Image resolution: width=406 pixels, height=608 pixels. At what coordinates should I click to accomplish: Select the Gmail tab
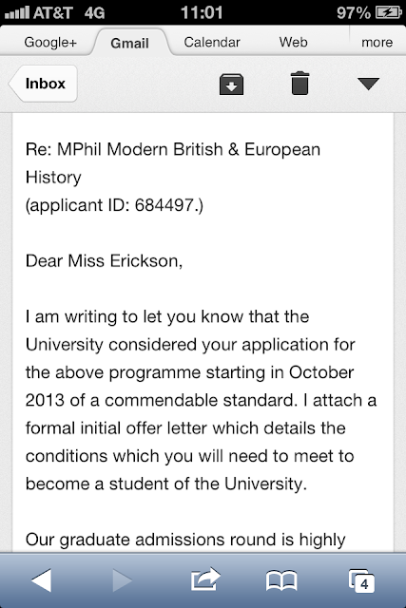pyautogui.click(x=129, y=43)
